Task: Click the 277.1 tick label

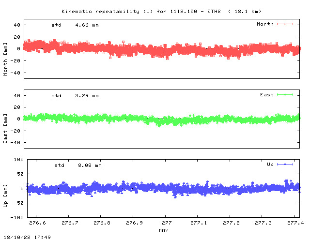Action: (199, 223)
